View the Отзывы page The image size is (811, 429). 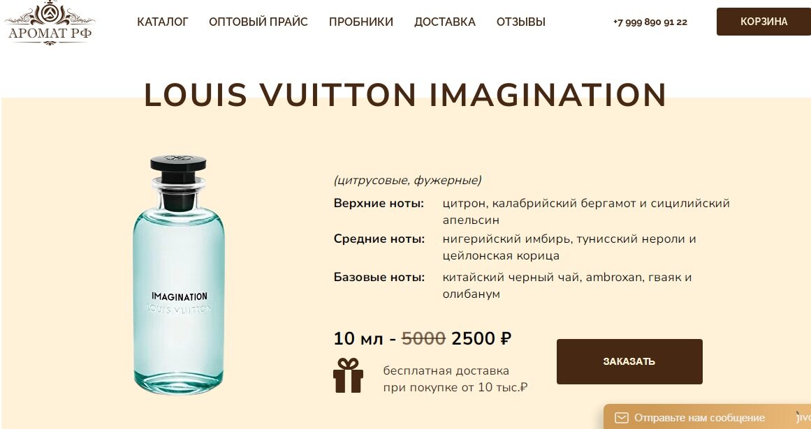click(521, 22)
